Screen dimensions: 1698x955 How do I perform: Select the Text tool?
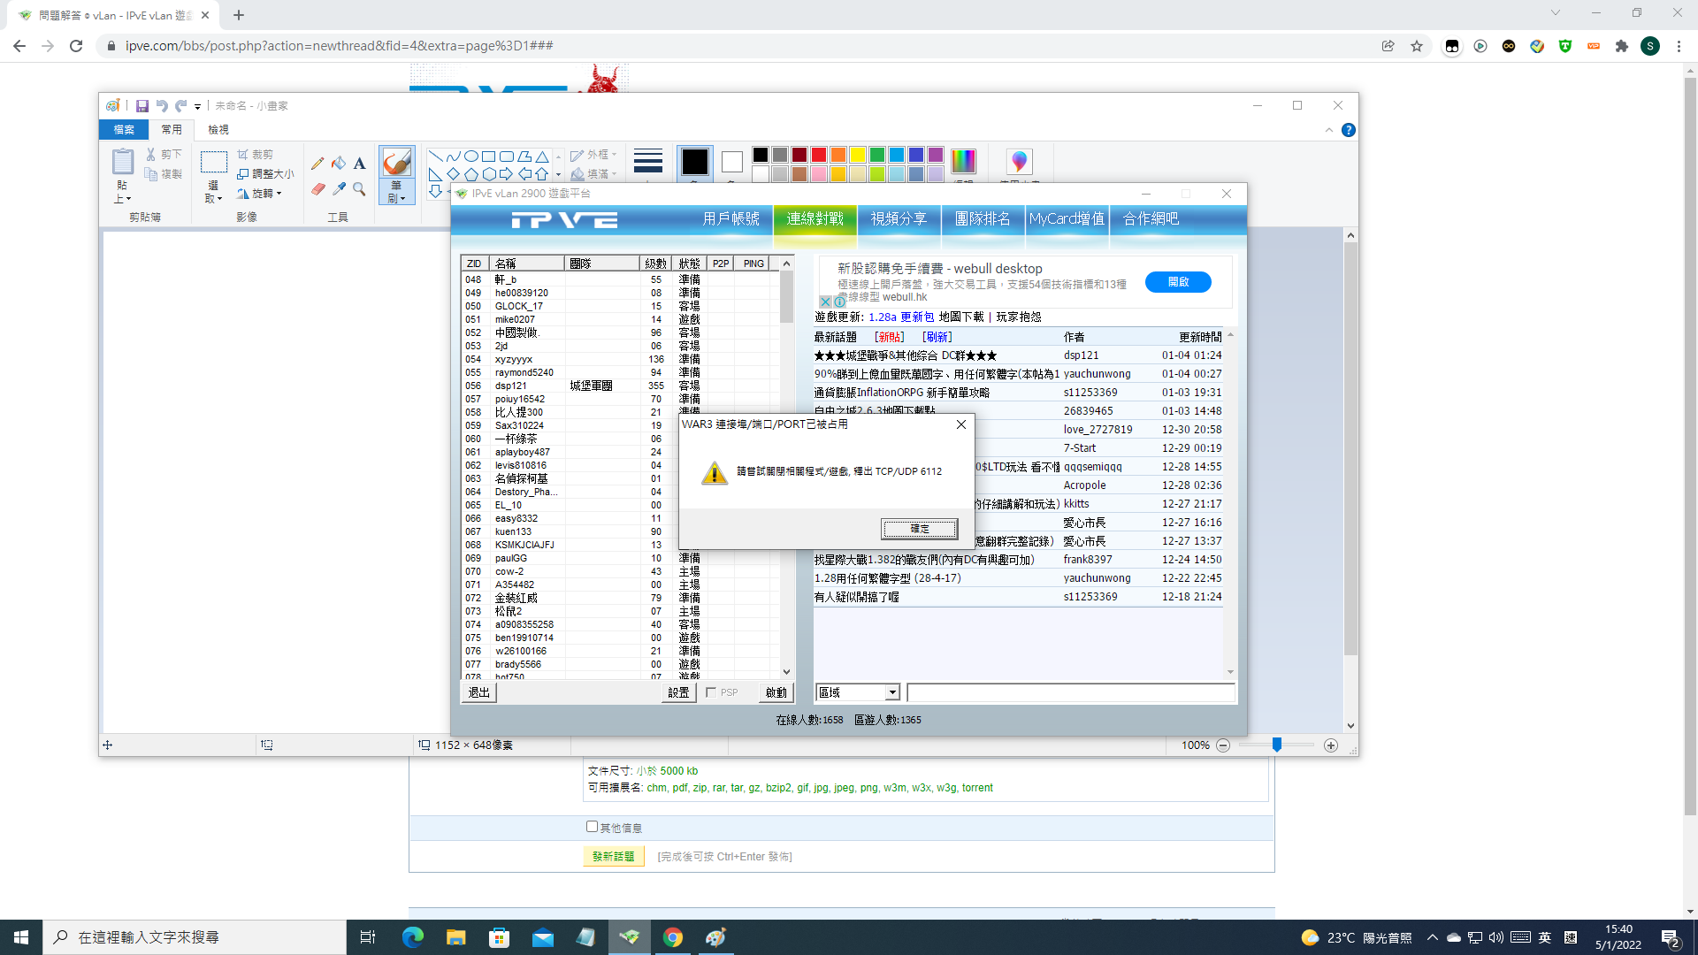click(359, 164)
